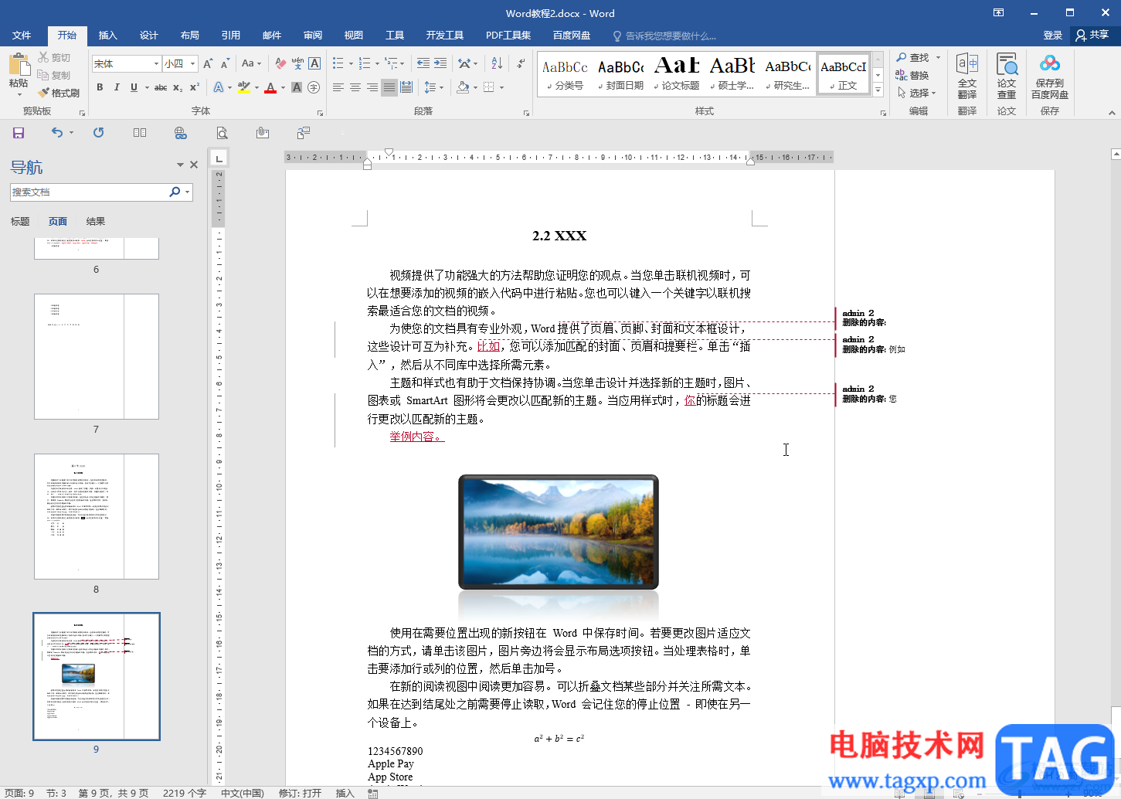1121x799 pixels.
Task: Open the font size dropdown (小四)
Action: [188, 64]
